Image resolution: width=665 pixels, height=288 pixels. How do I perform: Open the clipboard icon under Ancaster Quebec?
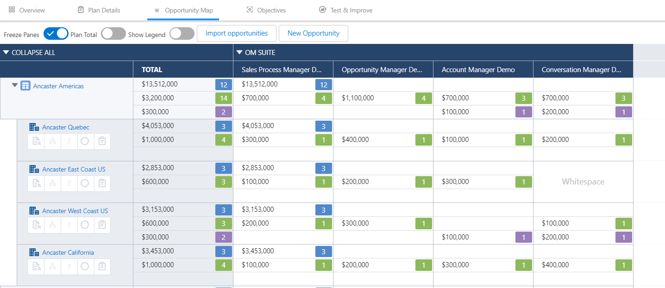[102, 141]
